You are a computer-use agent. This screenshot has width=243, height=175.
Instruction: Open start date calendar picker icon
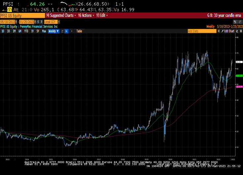click(16, 22)
